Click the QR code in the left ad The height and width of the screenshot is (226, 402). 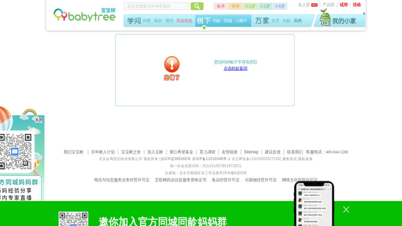[x=15, y=151]
